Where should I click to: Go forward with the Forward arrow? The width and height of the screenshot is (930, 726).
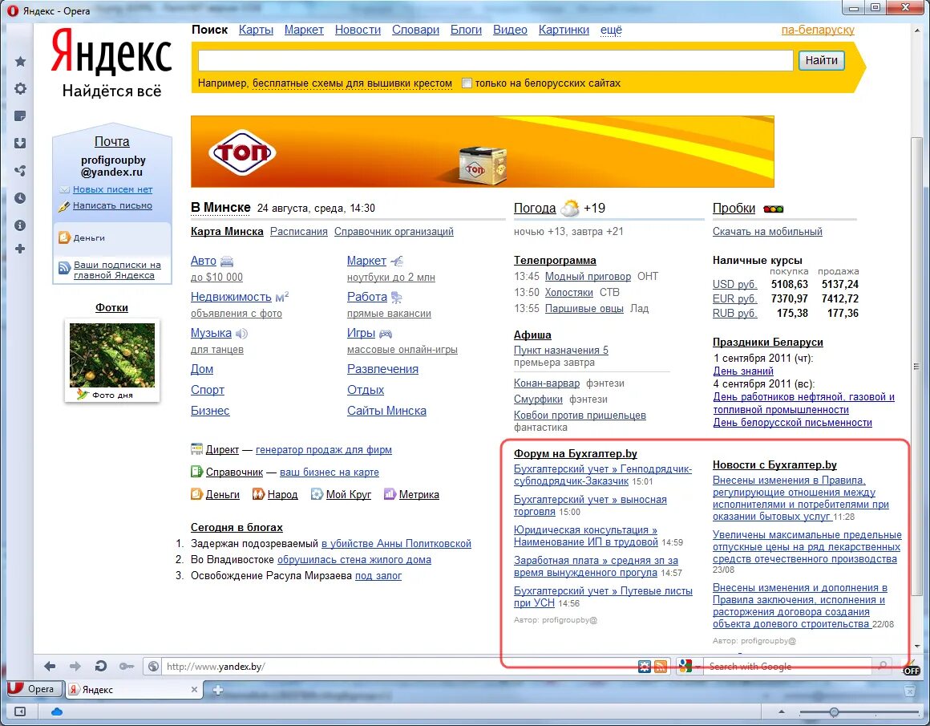(75, 666)
